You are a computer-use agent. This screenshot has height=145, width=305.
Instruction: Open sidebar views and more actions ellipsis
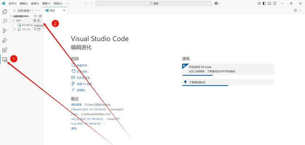click(38, 11)
